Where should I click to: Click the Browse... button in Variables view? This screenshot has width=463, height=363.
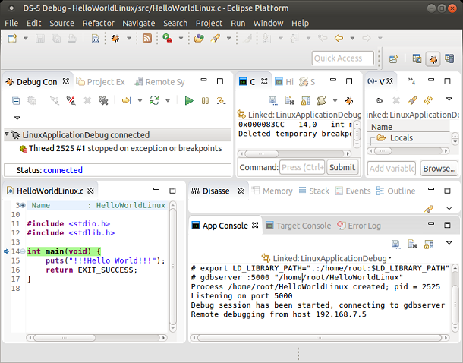(x=439, y=168)
